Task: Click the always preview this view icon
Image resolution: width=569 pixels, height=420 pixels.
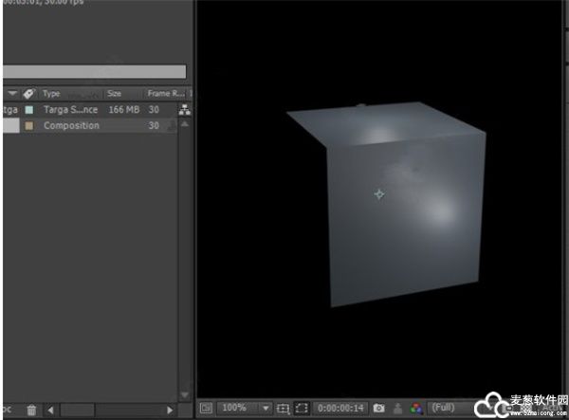Action: point(207,409)
